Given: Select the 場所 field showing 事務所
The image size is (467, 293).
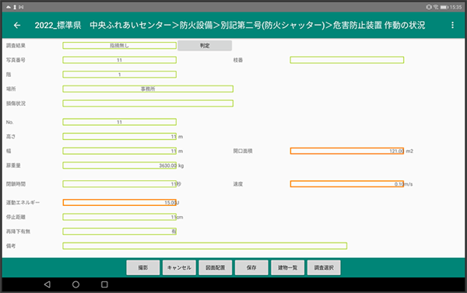Looking at the screenshot, I should (148, 89).
